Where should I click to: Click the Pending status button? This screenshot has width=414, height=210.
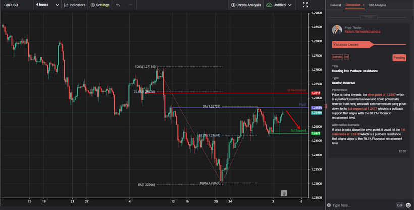pyautogui.click(x=399, y=58)
